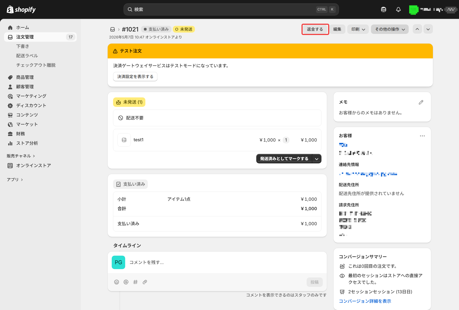459x310 pixels.
Task: Open the お客様 three-dot menu
Action: [422, 136]
